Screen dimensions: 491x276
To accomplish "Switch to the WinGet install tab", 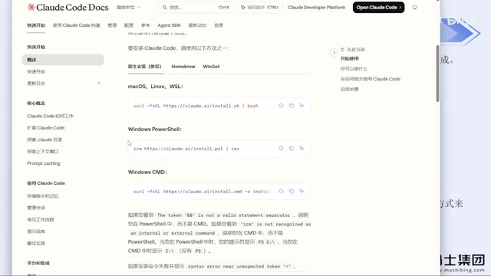I will click(x=211, y=67).
